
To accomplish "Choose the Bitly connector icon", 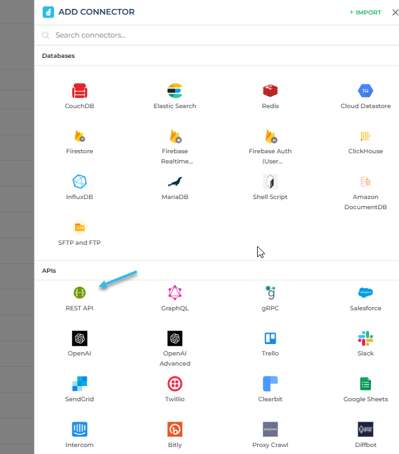I will click(x=175, y=429).
